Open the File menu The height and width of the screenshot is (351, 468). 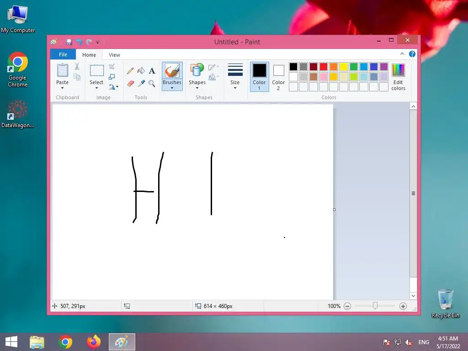[63, 54]
